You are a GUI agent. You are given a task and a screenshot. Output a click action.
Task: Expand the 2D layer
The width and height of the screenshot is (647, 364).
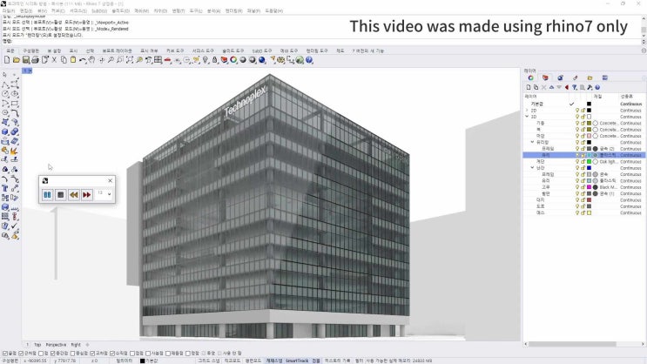click(x=527, y=111)
